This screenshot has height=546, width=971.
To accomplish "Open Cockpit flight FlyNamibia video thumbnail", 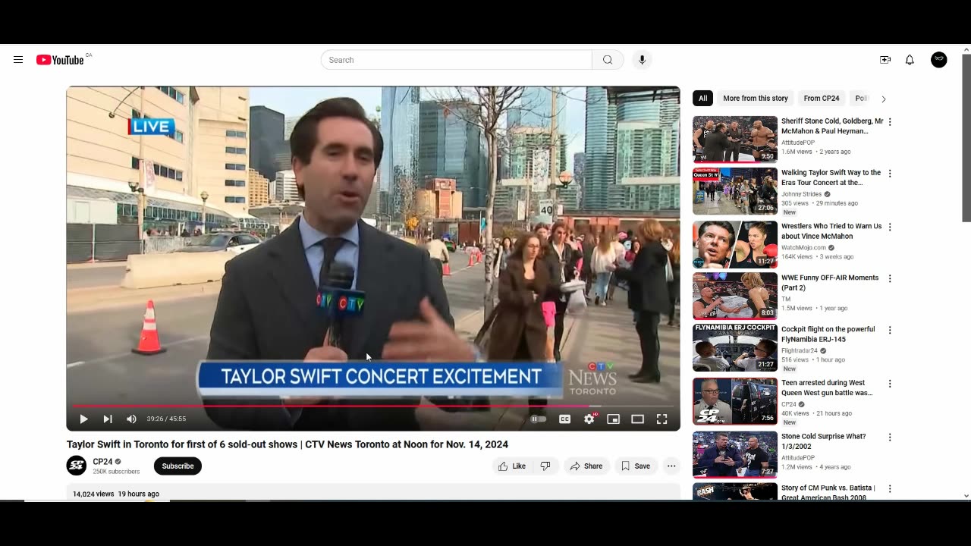I will [x=735, y=348].
